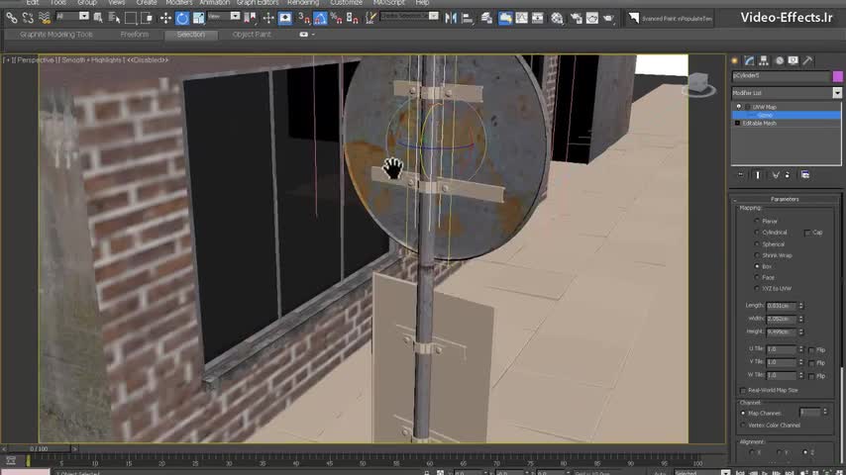Open the Customize menu
The image size is (846, 475).
[346, 3]
